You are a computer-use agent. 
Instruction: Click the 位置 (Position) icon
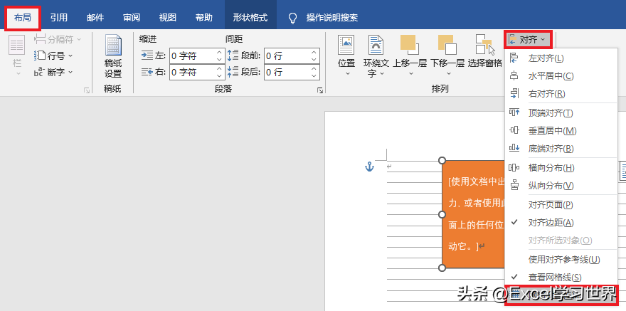pyautogui.click(x=346, y=48)
